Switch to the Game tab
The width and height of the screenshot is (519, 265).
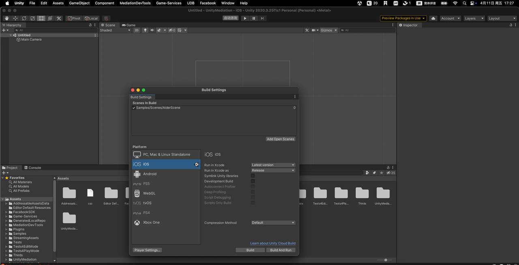[129, 25]
